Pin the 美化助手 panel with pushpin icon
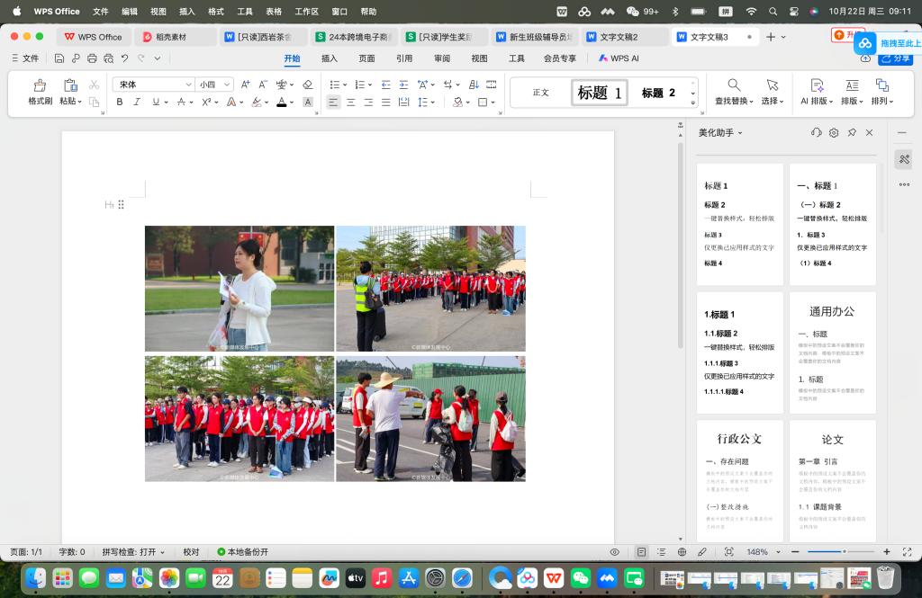This screenshot has width=922, height=598. pos(852,133)
